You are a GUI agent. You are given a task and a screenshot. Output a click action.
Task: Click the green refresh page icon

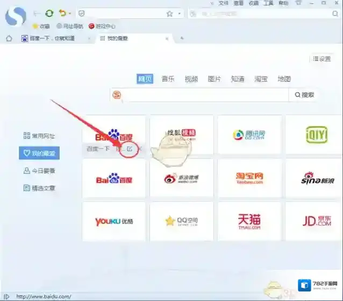point(49,13)
